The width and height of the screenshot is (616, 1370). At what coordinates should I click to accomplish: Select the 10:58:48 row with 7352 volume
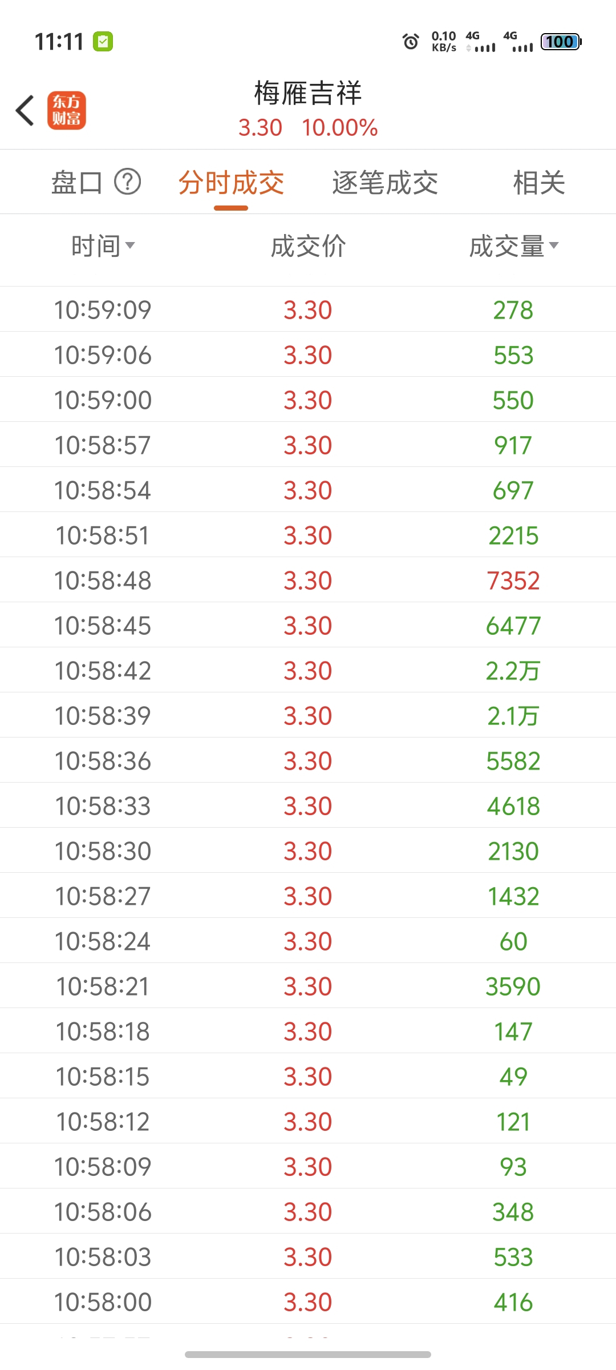[308, 580]
